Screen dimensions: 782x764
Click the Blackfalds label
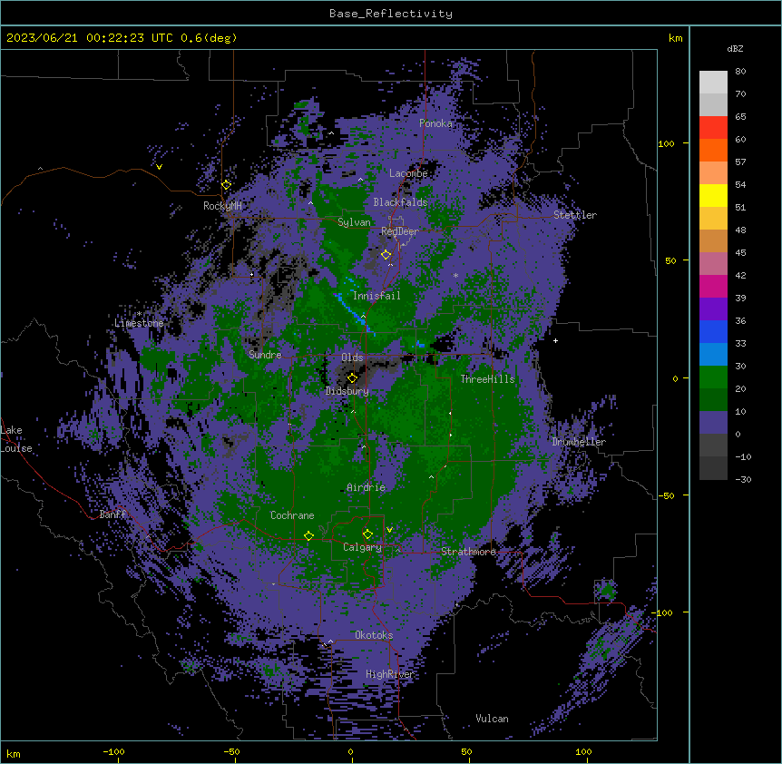[x=400, y=202]
